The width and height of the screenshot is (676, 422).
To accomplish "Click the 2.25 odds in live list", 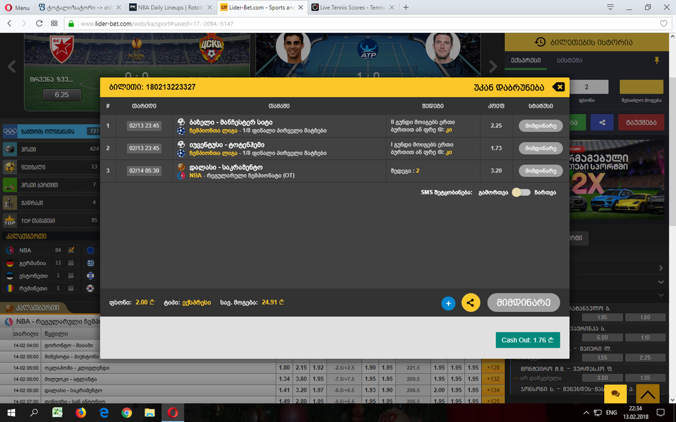I will (x=646, y=358).
